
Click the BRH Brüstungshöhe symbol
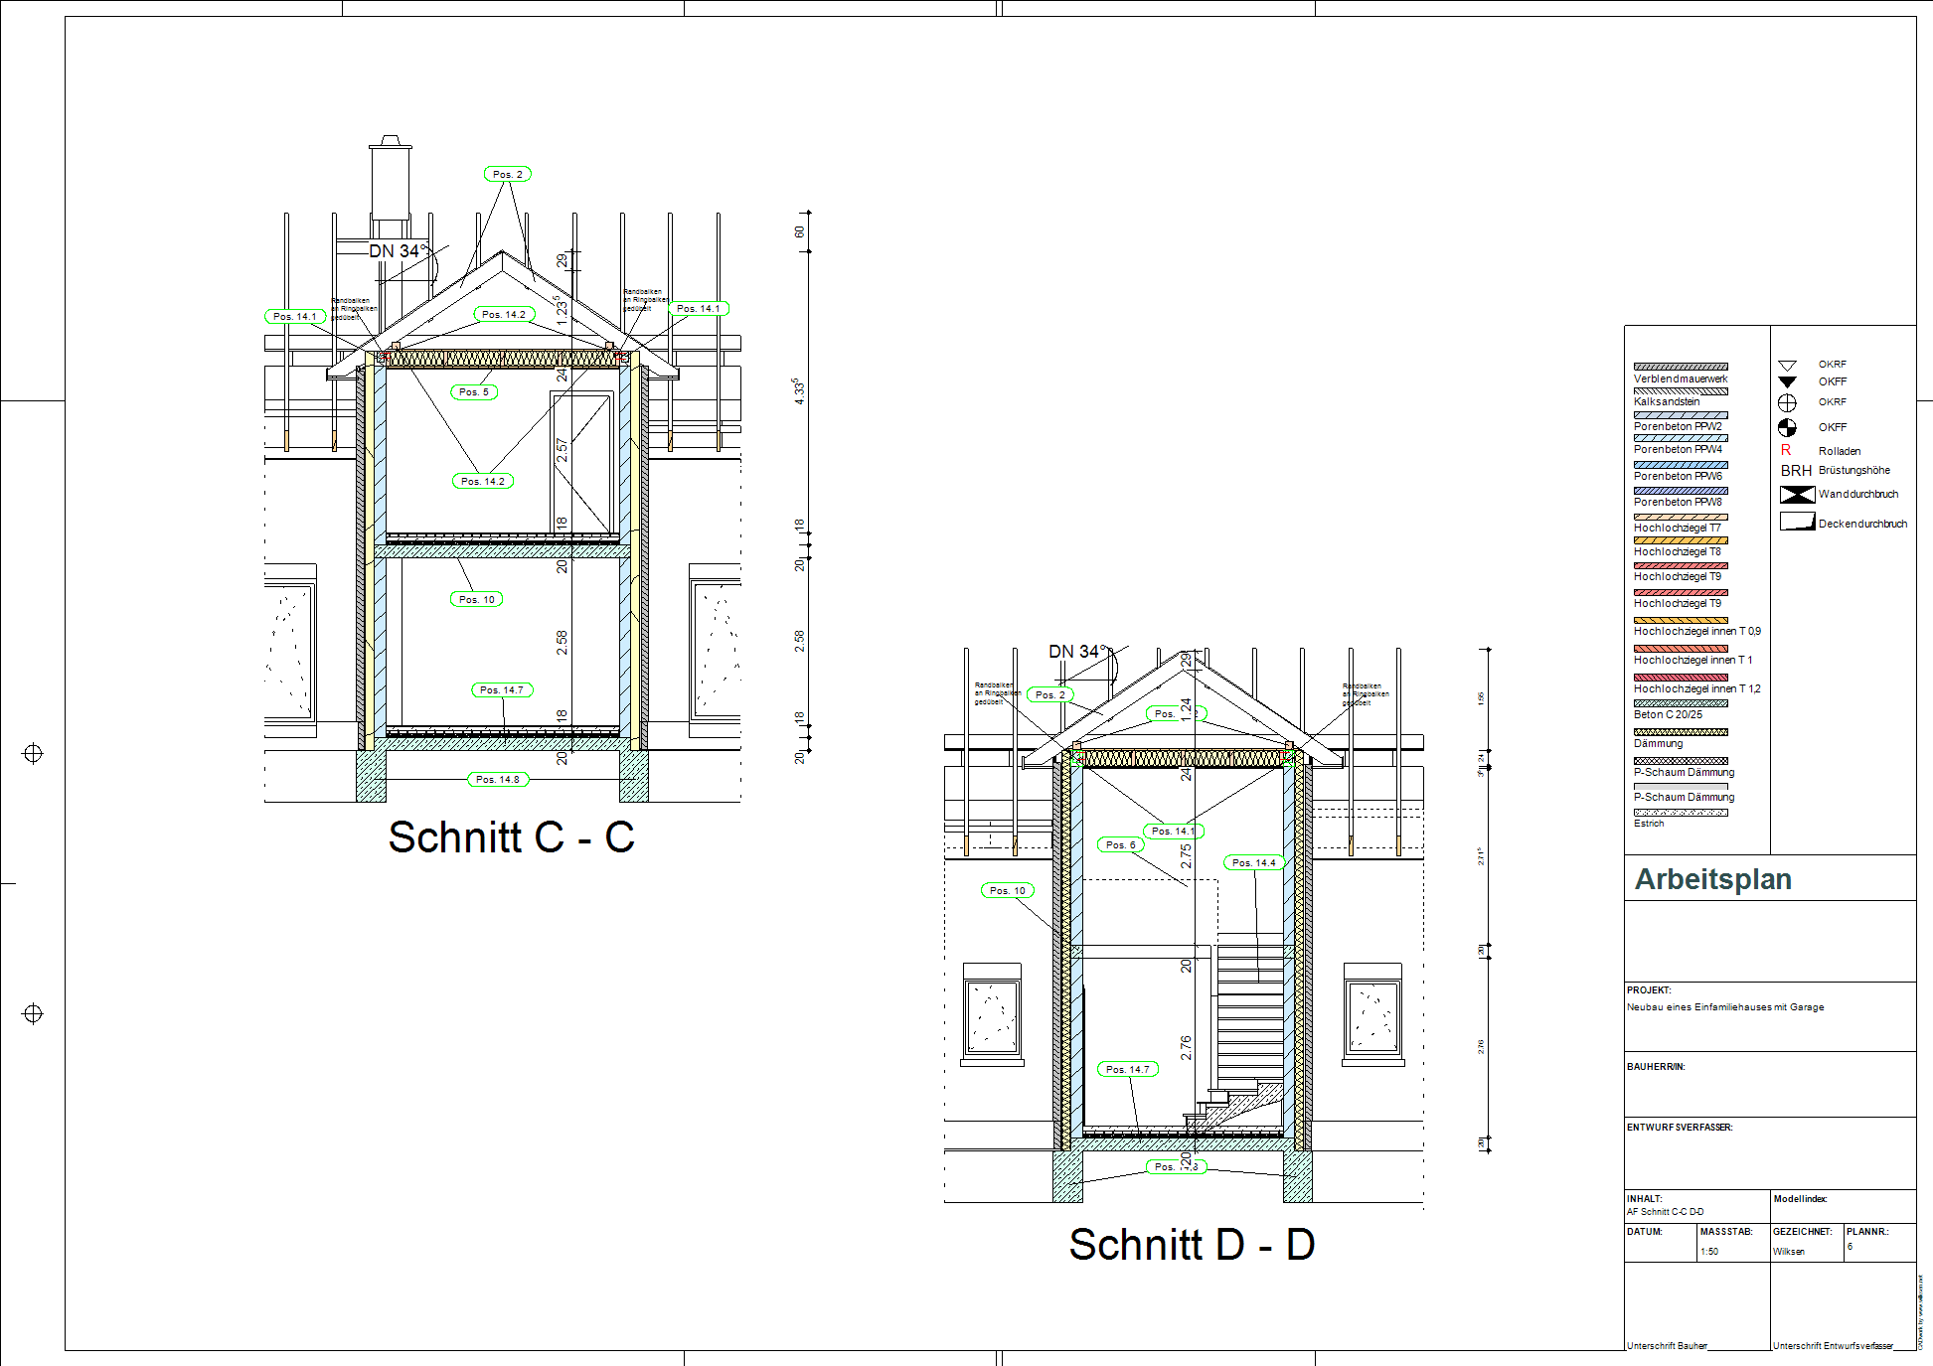[1796, 470]
